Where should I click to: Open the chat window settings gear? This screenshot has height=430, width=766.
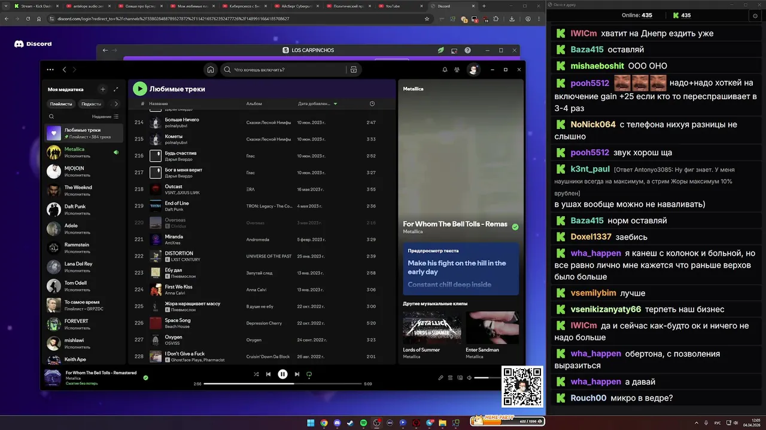(755, 16)
